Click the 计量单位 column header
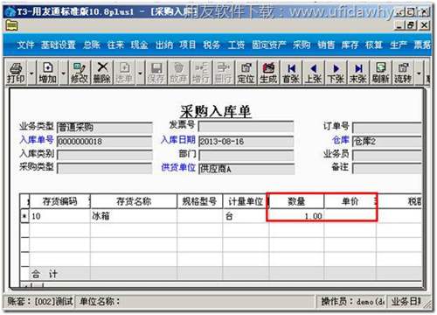The width and height of the screenshot is (437, 315). (246, 201)
